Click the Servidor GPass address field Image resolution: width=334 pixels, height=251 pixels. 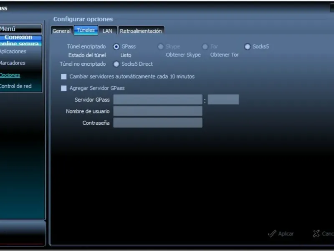(158, 100)
